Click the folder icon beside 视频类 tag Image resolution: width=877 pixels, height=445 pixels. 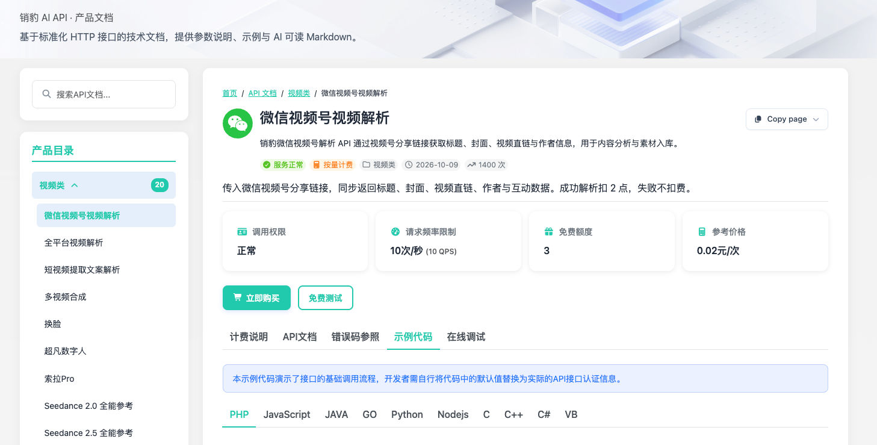point(367,165)
